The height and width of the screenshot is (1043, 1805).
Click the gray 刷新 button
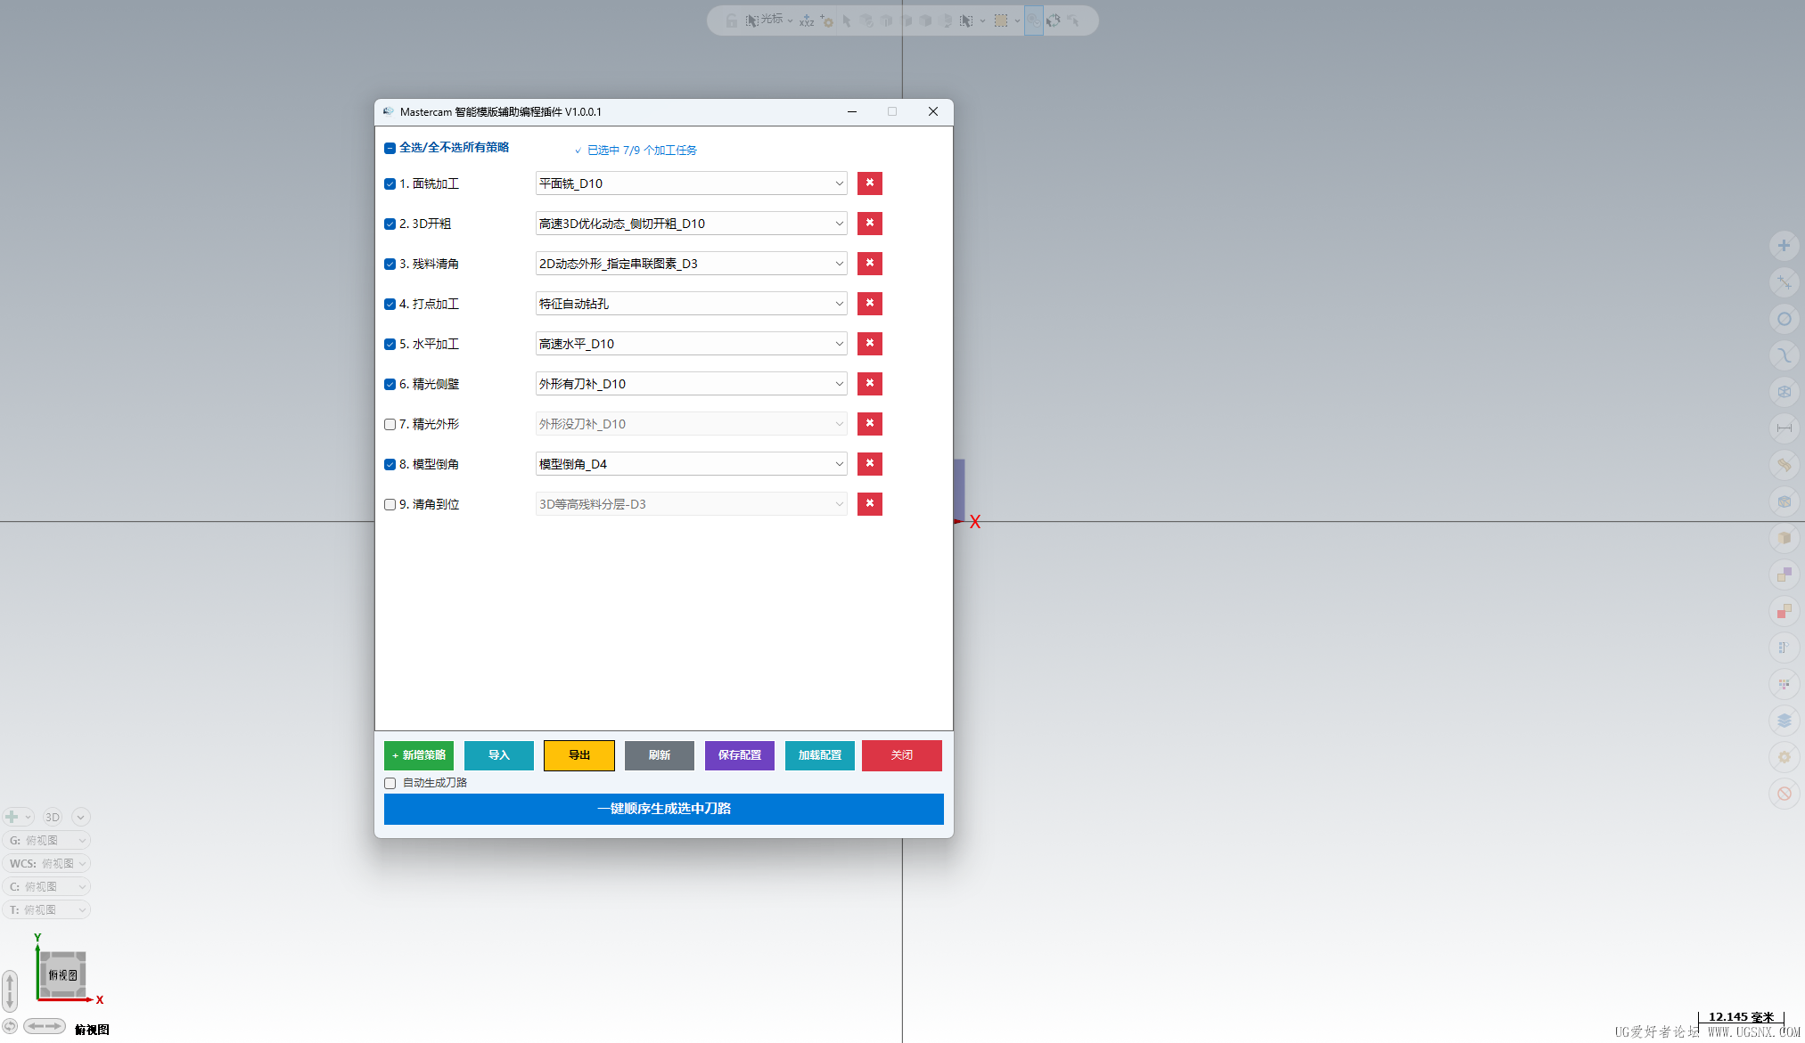coord(660,755)
